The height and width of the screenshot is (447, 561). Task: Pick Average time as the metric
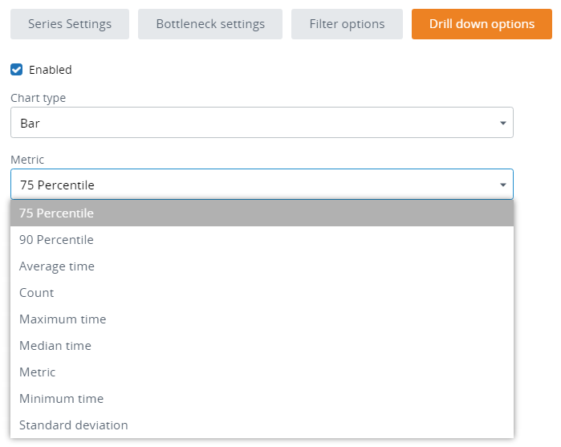point(56,266)
